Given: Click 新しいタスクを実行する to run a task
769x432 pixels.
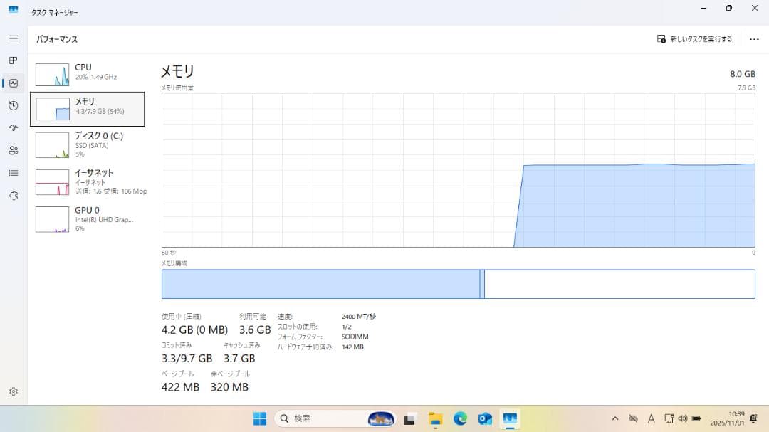Looking at the screenshot, I should tap(694, 39).
